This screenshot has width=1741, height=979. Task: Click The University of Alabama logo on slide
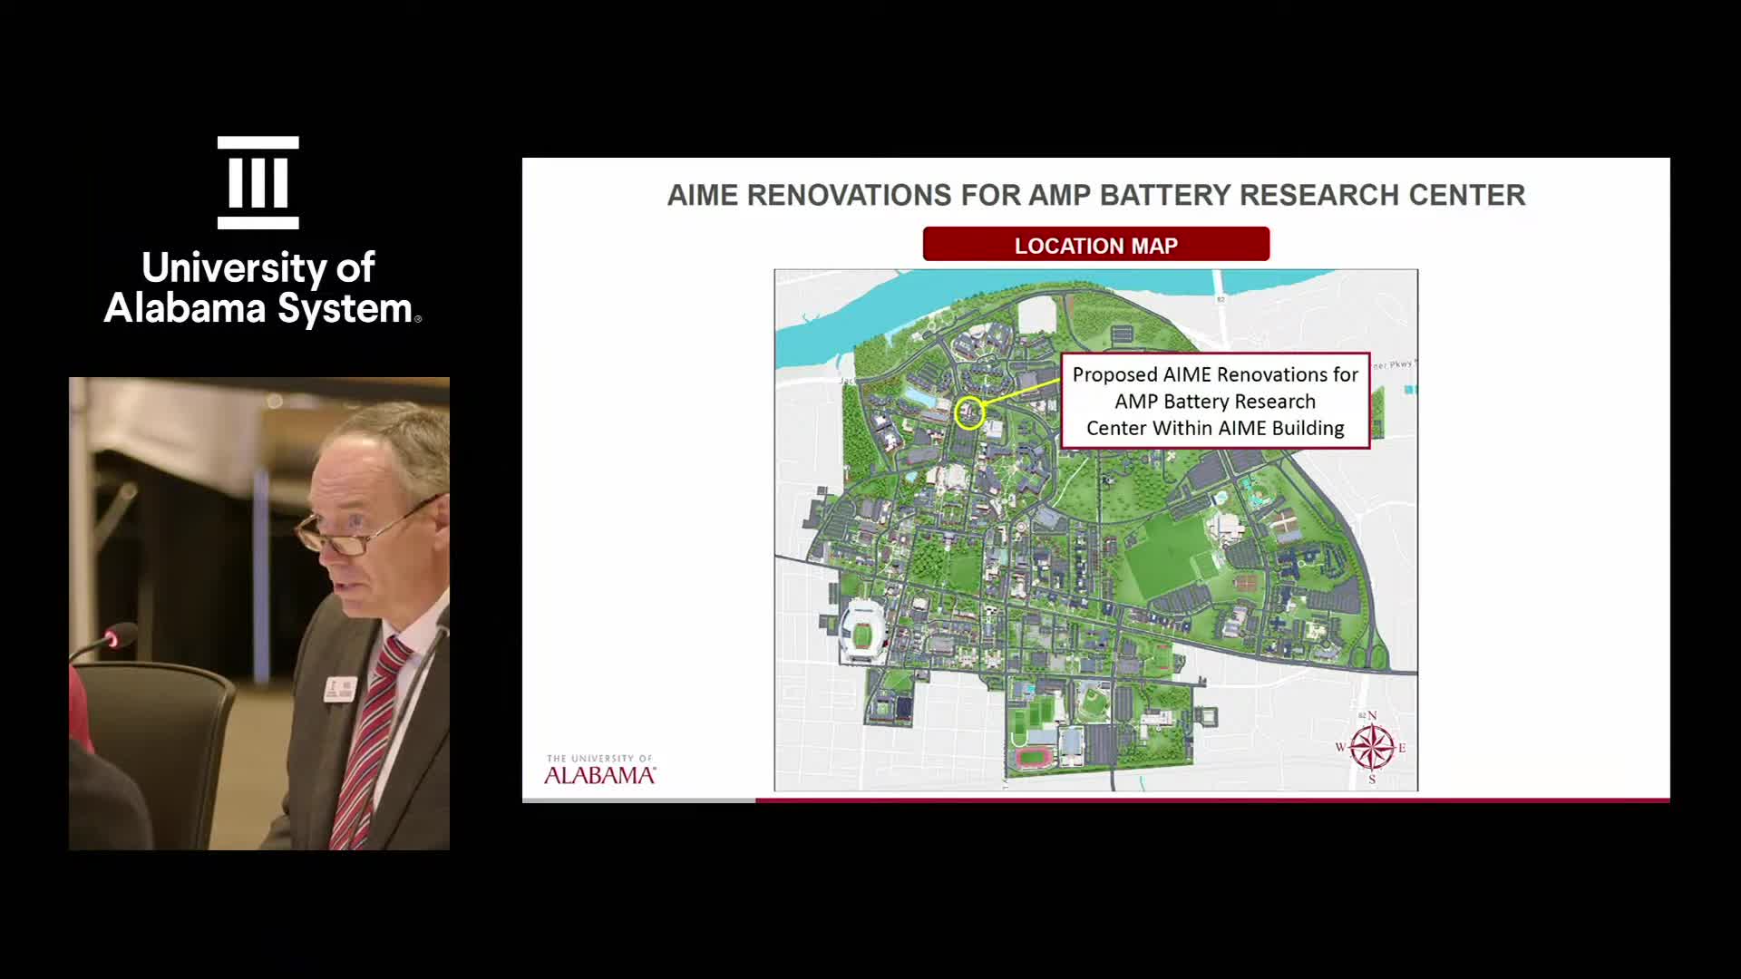(x=599, y=769)
